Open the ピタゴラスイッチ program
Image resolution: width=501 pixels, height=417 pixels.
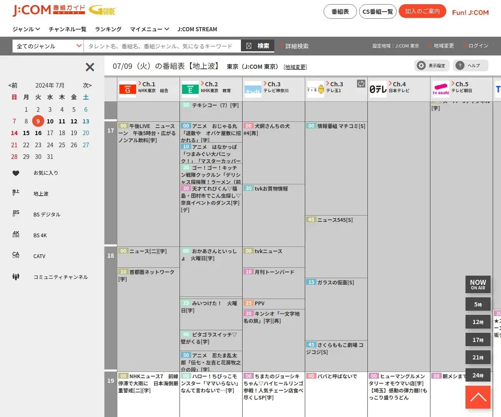211,340
